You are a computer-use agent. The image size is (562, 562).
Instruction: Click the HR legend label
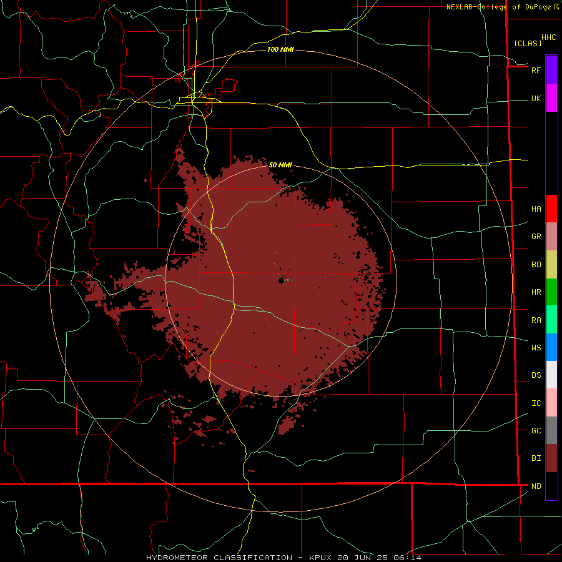click(536, 292)
